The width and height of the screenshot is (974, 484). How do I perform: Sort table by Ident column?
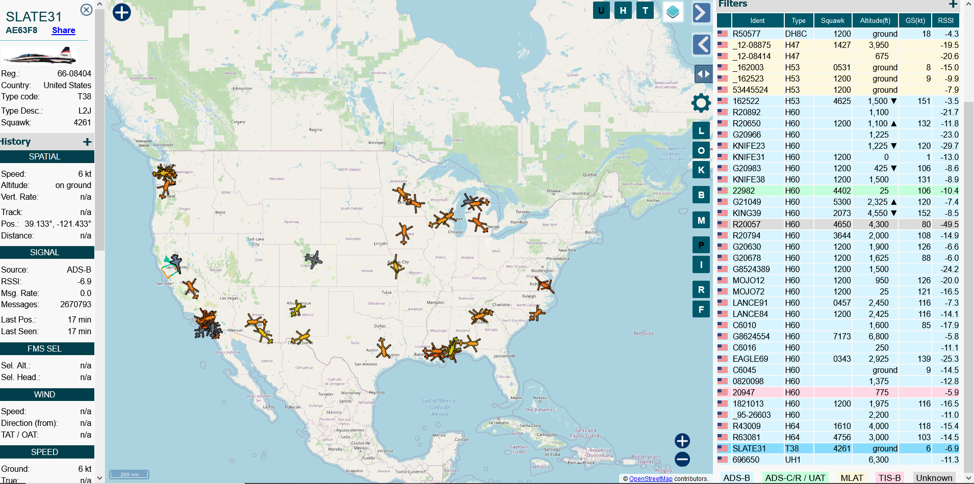[757, 20]
